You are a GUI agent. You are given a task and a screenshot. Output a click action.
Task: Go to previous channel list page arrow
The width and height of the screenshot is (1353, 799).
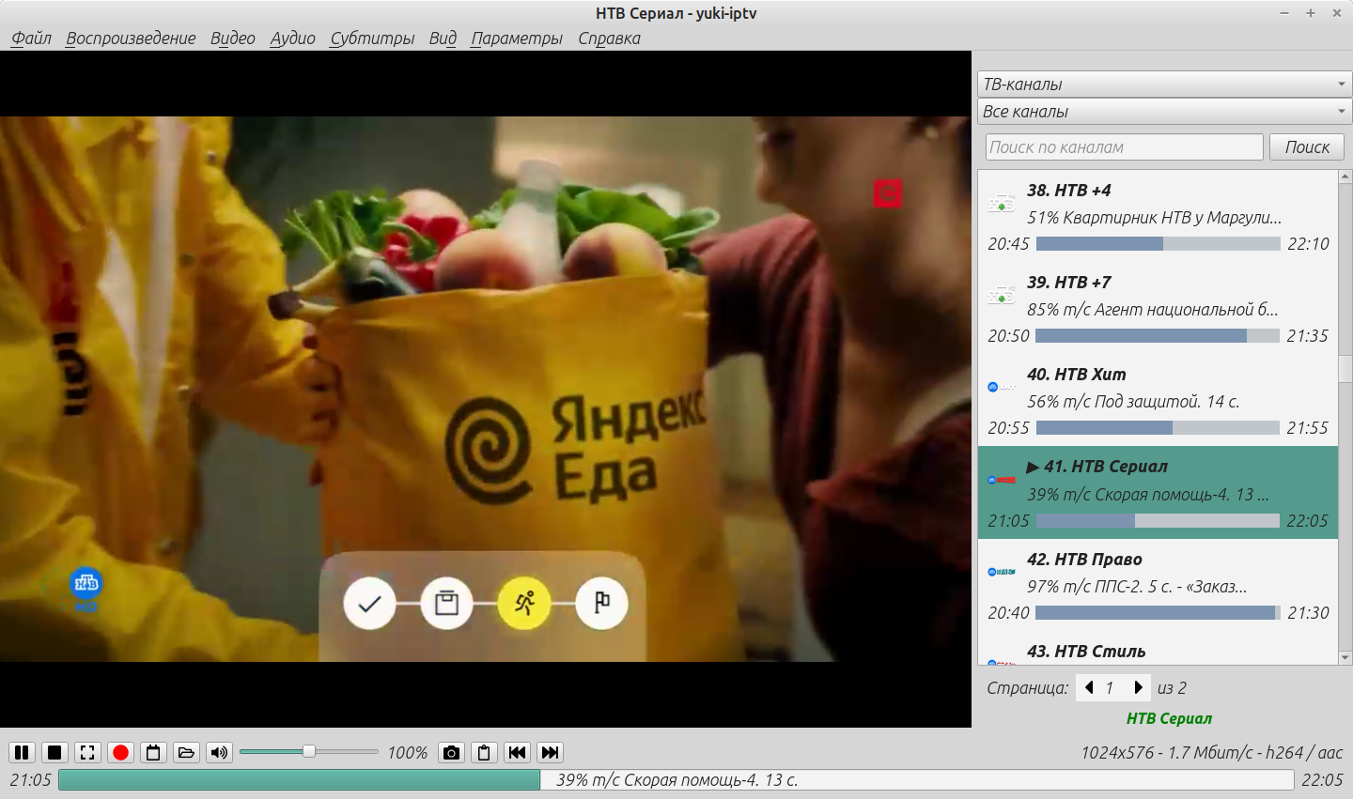point(1089,687)
